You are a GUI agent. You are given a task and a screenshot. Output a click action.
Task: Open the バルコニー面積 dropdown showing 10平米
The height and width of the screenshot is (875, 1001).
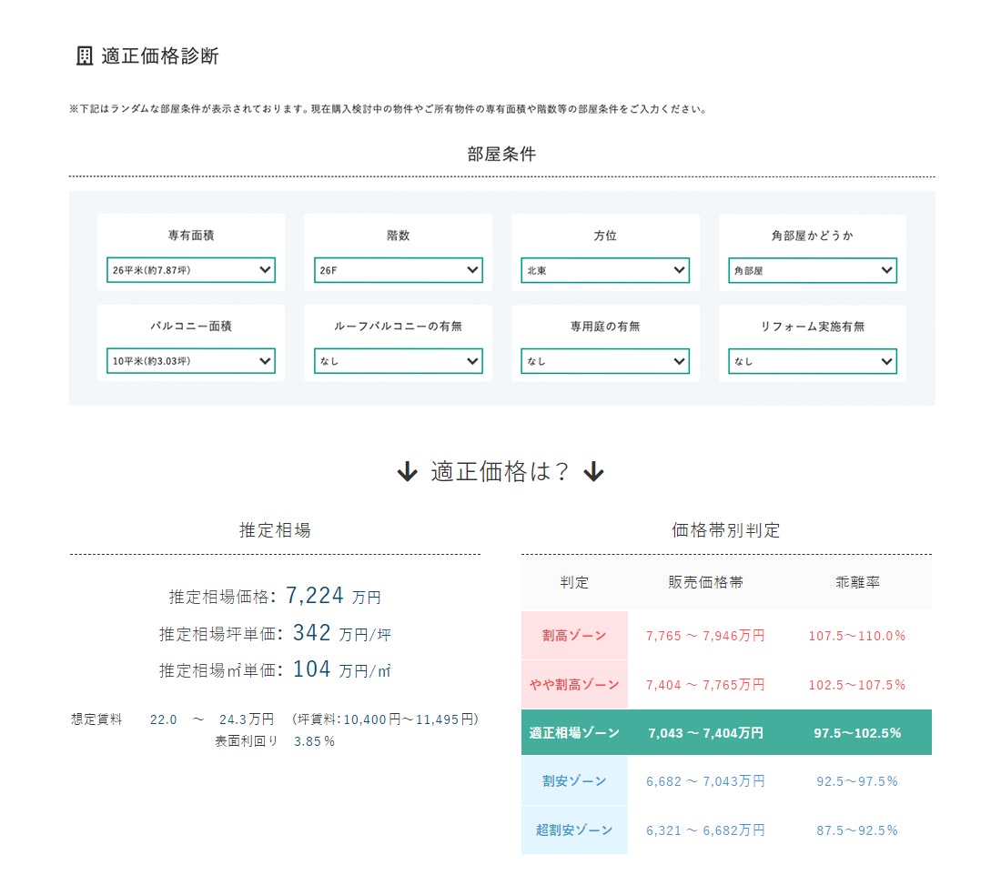pyautogui.click(x=191, y=360)
